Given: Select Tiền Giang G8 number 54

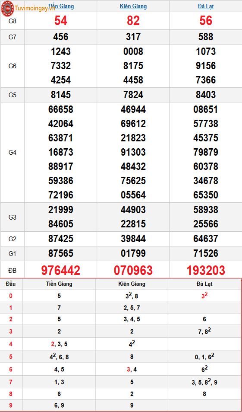Looking at the screenshot, I should (61, 21).
